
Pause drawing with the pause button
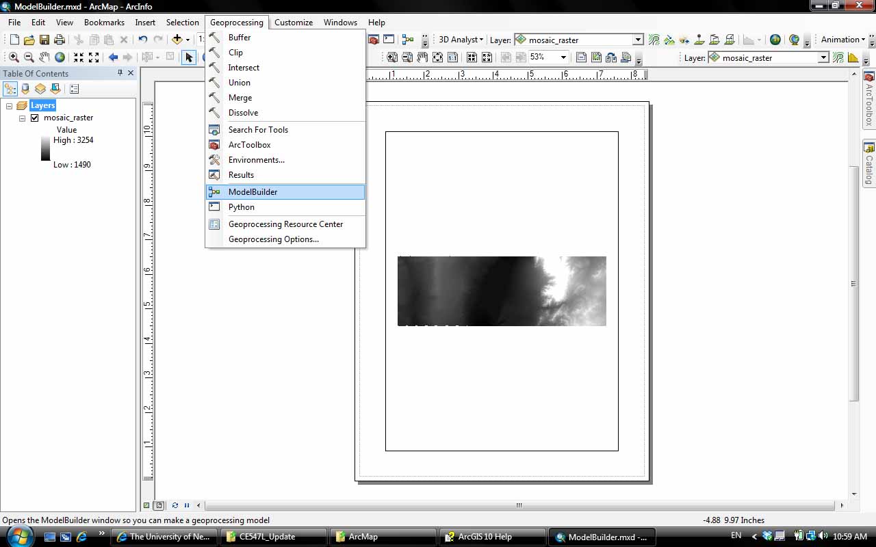tap(186, 506)
